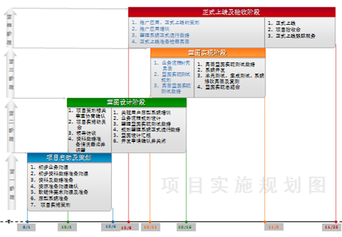
Task: Click the 初步业务沟通 task list box
Action: (69, 187)
